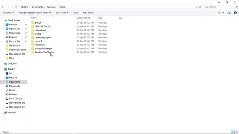Click the Forward navigation arrow

[x=8, y=7]
